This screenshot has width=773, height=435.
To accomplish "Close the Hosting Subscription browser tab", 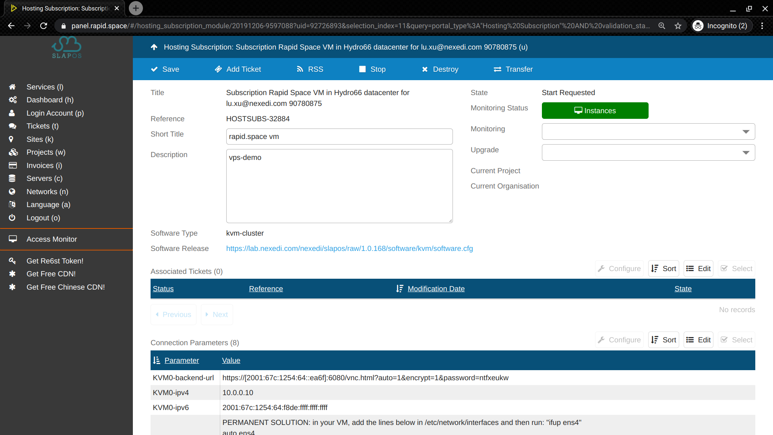I will [x=117, y=8].
